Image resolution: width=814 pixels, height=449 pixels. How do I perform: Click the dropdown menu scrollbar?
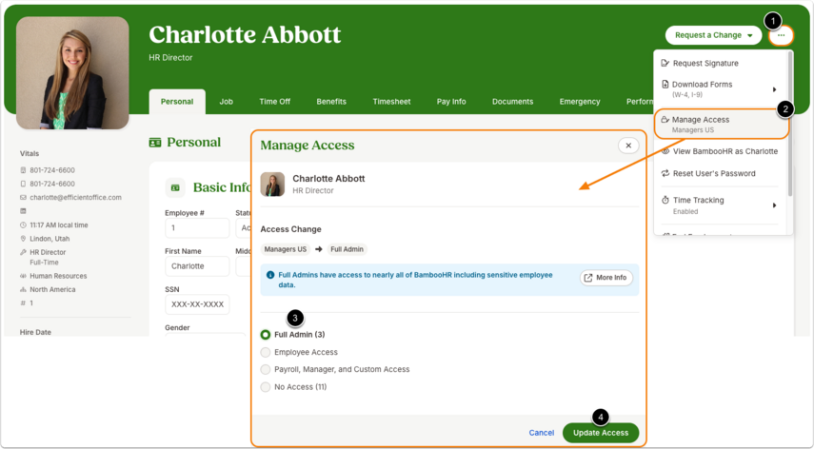[790, 124]
